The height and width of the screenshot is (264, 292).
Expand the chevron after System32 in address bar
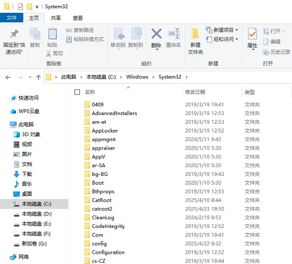pyautogui.click(x=186, y=77)
